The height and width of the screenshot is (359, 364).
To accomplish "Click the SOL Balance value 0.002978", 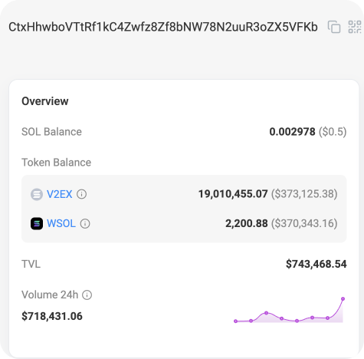I will pos(292,132).
